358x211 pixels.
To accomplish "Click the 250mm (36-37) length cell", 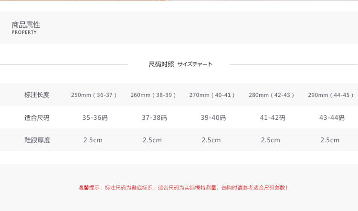I will pyautogui.click(x=94, y=95).
